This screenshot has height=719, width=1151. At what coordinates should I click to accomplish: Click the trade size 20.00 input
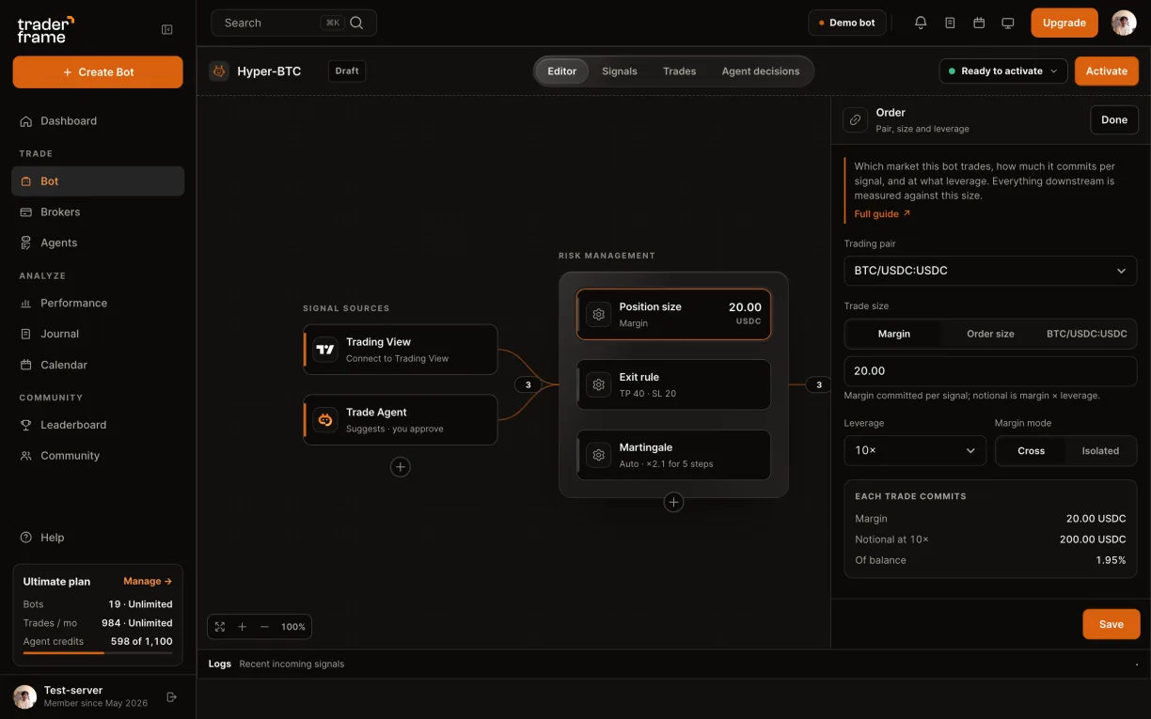(x=990, y=371)
